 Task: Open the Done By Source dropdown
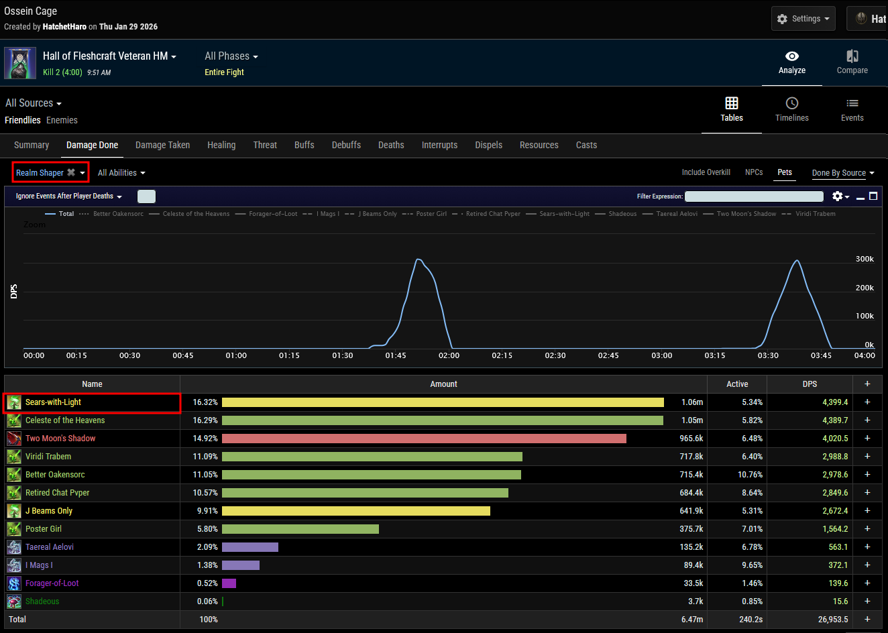point(842,173)
